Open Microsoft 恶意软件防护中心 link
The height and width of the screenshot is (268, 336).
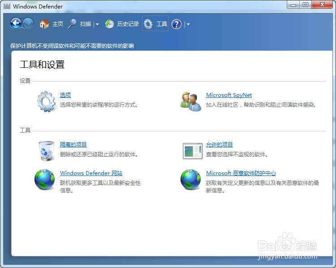[x=241, y=173]
